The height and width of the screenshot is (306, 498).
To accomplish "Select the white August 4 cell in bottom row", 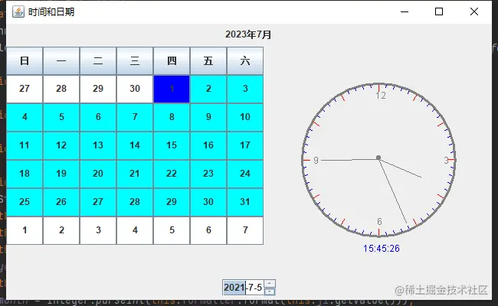I will [x=135, y=230].
